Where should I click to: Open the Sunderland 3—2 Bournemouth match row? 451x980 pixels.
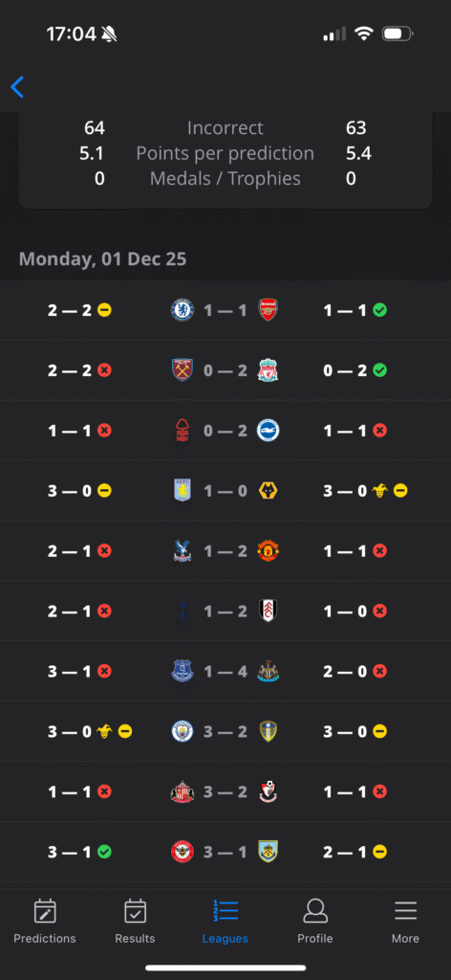coord(225,791)
